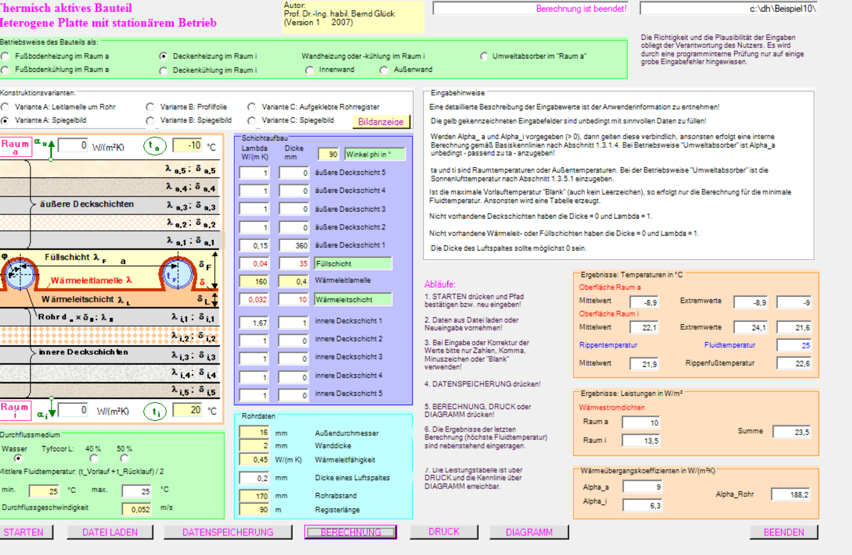Click the circled t_a temperature symbol
This screenshot has width=852, height=555.
(155, 146)
